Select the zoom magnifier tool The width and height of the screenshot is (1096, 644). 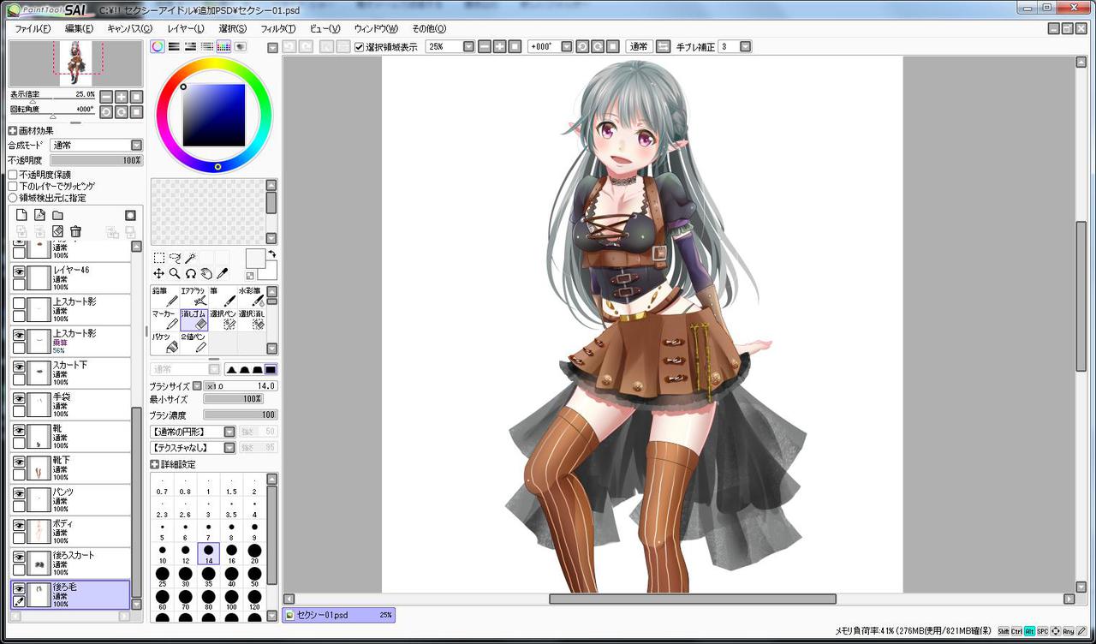tap(175, 273)
